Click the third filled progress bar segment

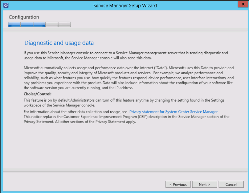[x=39, y=24]
